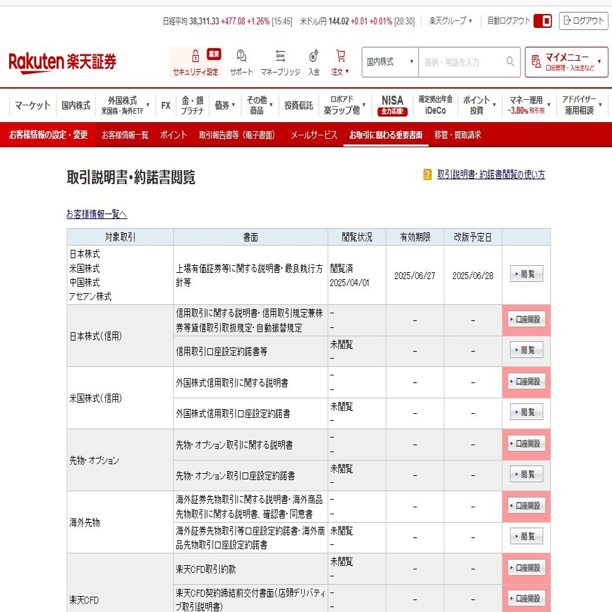This screenshot has height=612, width=612.
Task: Open the 国内株式 main menu item
Action: (x=76, y=105)
